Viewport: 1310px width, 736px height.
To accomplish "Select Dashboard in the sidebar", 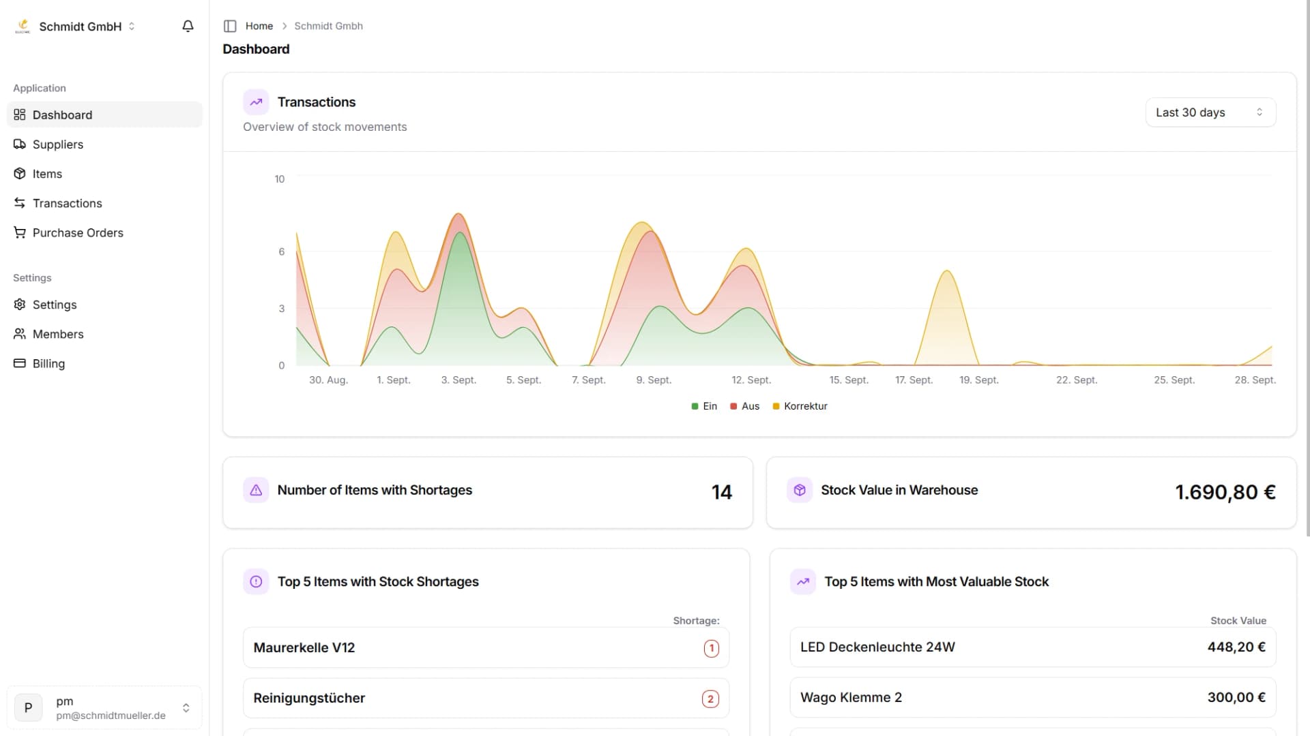I will [x=62, y=114].
